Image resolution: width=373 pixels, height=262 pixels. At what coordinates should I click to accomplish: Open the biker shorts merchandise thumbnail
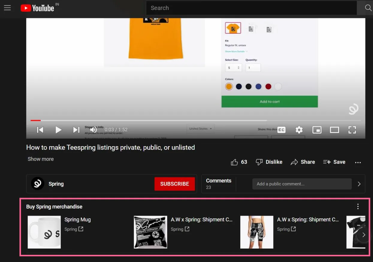coord(257,232)
